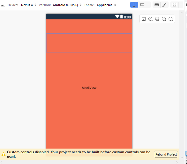The image size is (187, 164).
Task: Open the Theme dropdown showing AppTheme
Action: pyautogui.click(x=106, y=5)
